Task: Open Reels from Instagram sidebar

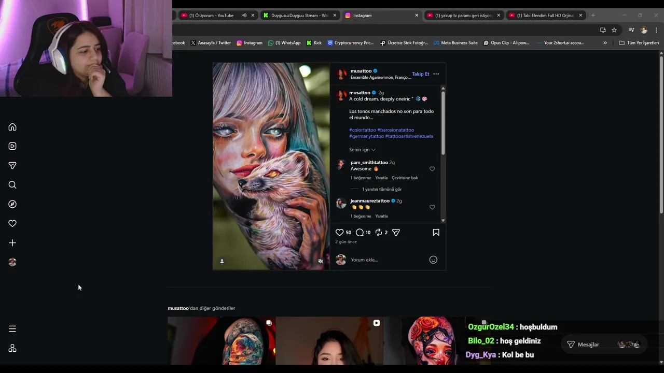Action: [12, 146]
